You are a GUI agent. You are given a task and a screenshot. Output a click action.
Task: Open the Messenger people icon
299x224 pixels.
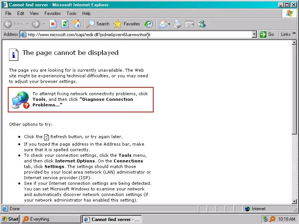click(201, 24)
